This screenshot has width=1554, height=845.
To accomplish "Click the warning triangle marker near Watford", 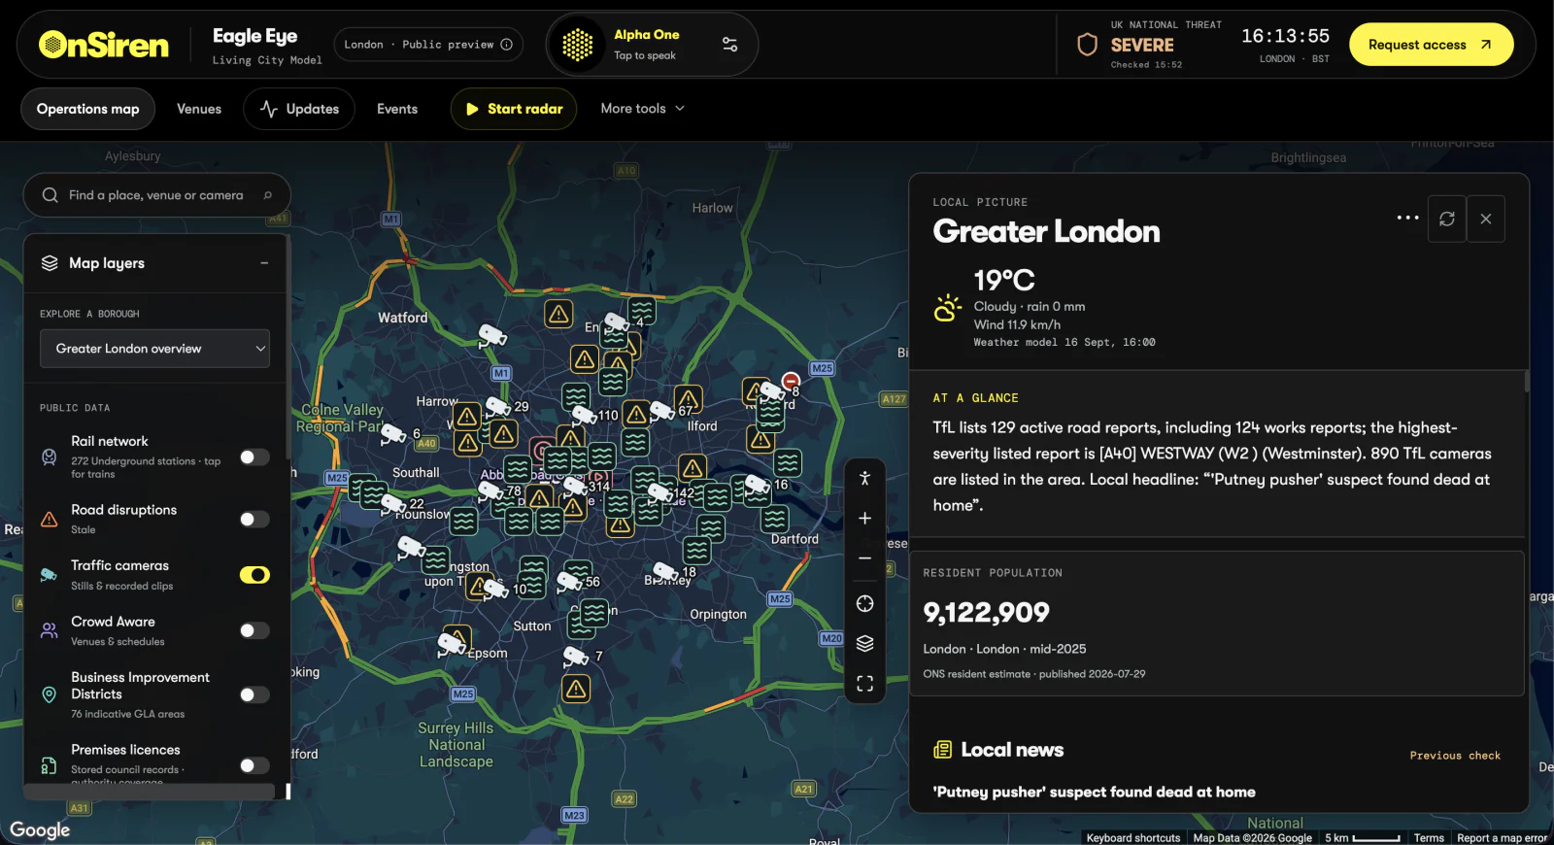I will 557,314.
